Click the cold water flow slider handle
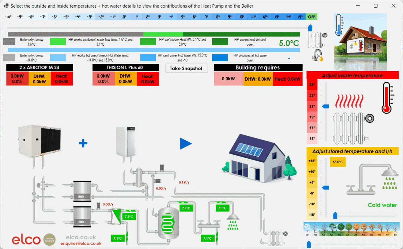 point(335,215)
